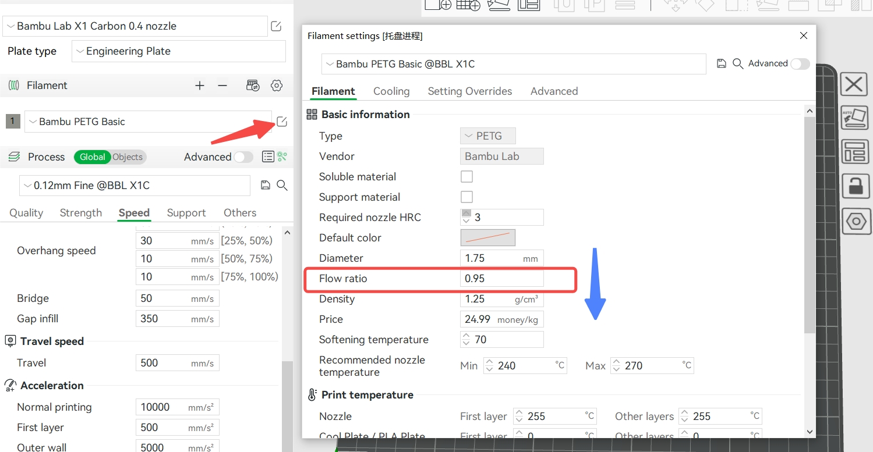Switch to the Strength tab
The width and height of the screenshot is (873, 452).
81,213
